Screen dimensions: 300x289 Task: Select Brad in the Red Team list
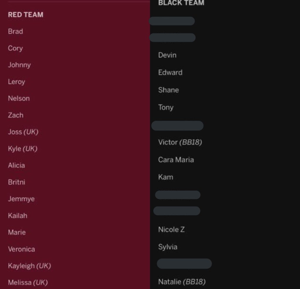click(x=16, y=31)
